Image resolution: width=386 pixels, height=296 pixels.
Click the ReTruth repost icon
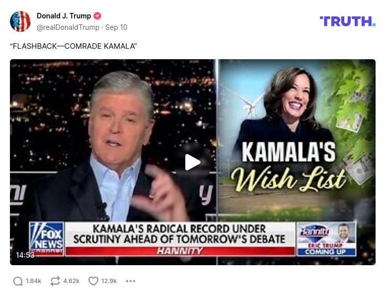tap(55, 281)
